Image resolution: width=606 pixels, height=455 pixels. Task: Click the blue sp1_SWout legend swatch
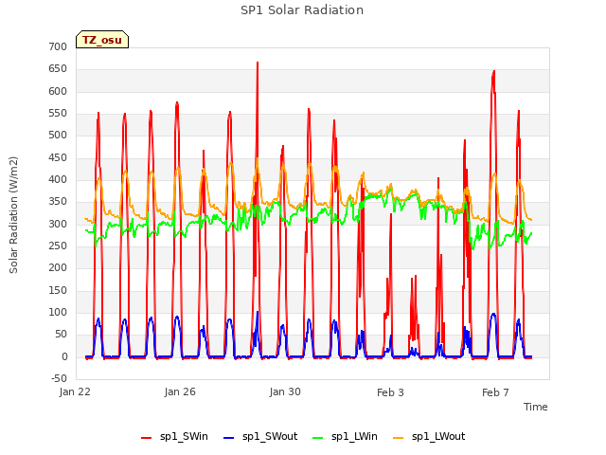[229, 438]
